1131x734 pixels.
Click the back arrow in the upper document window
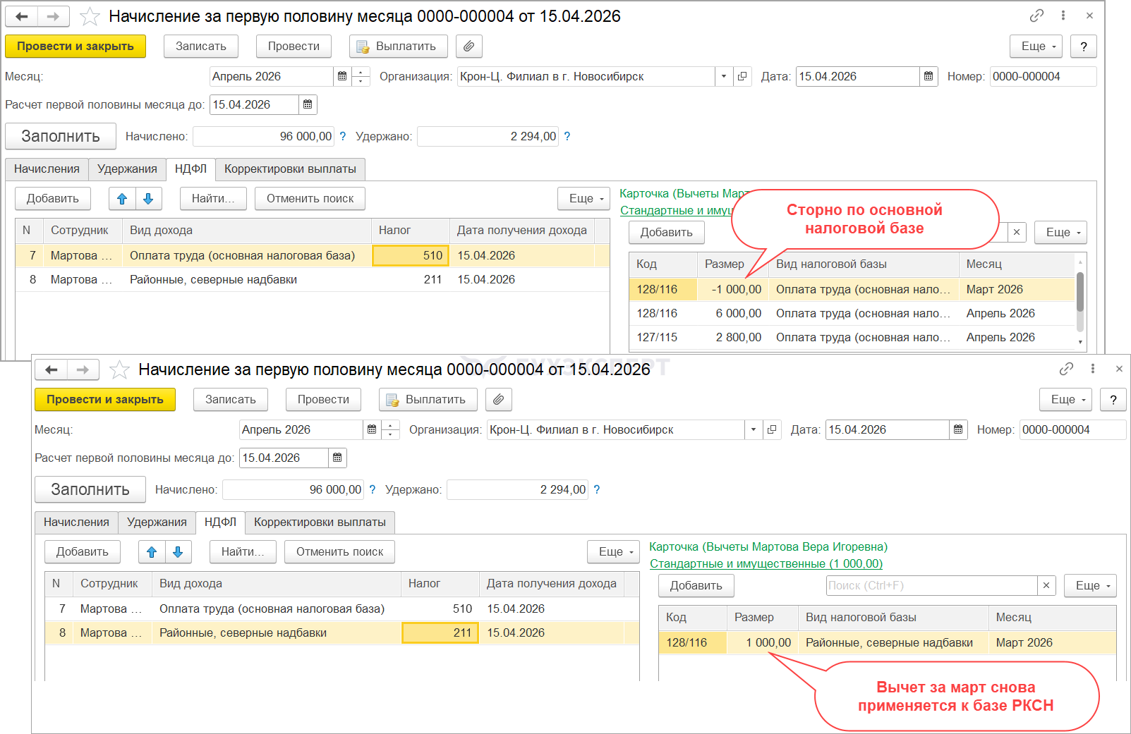[x=22, y=16]
